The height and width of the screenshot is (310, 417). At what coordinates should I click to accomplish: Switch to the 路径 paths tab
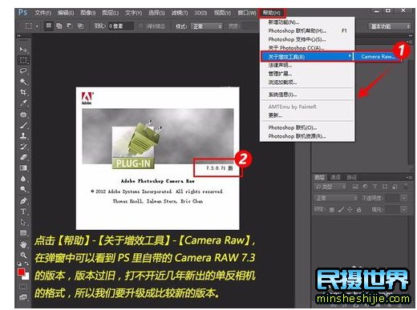pos(351,177)
